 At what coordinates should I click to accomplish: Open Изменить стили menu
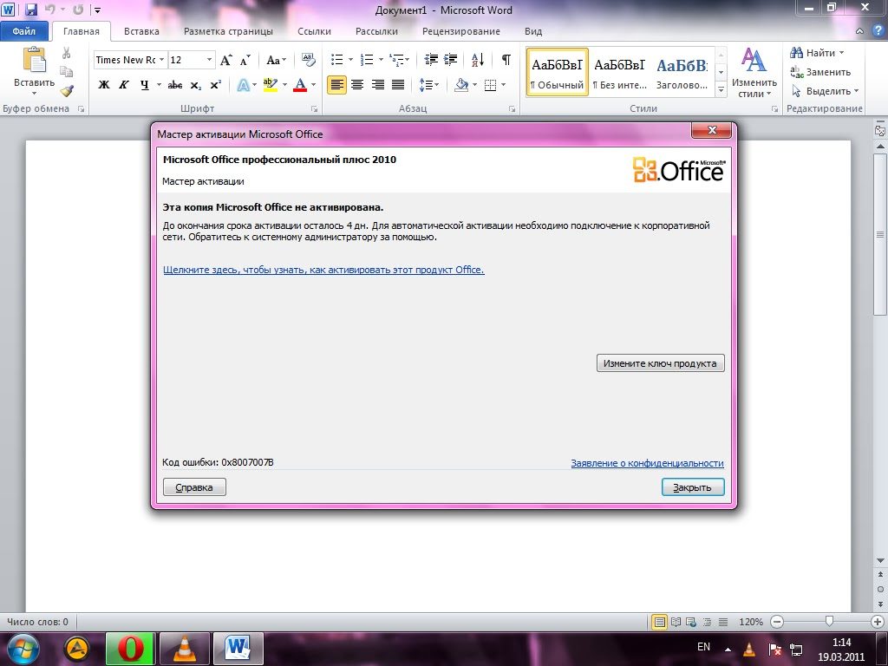click(754, 73)
